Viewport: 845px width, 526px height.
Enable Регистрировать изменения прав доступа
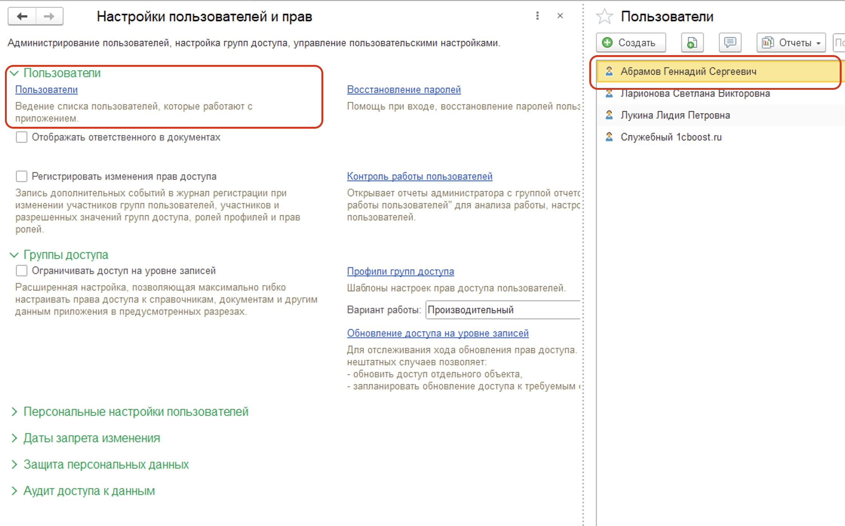pos(21,176)
